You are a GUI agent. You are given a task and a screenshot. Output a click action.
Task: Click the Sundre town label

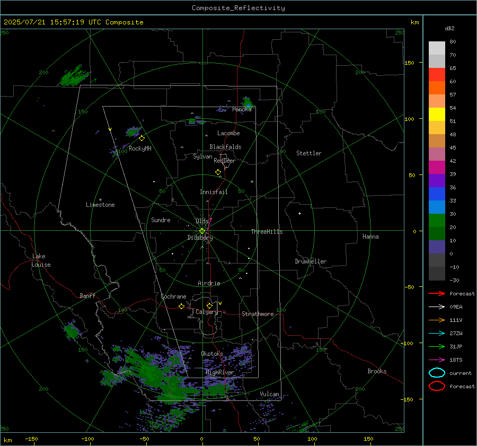161,220
